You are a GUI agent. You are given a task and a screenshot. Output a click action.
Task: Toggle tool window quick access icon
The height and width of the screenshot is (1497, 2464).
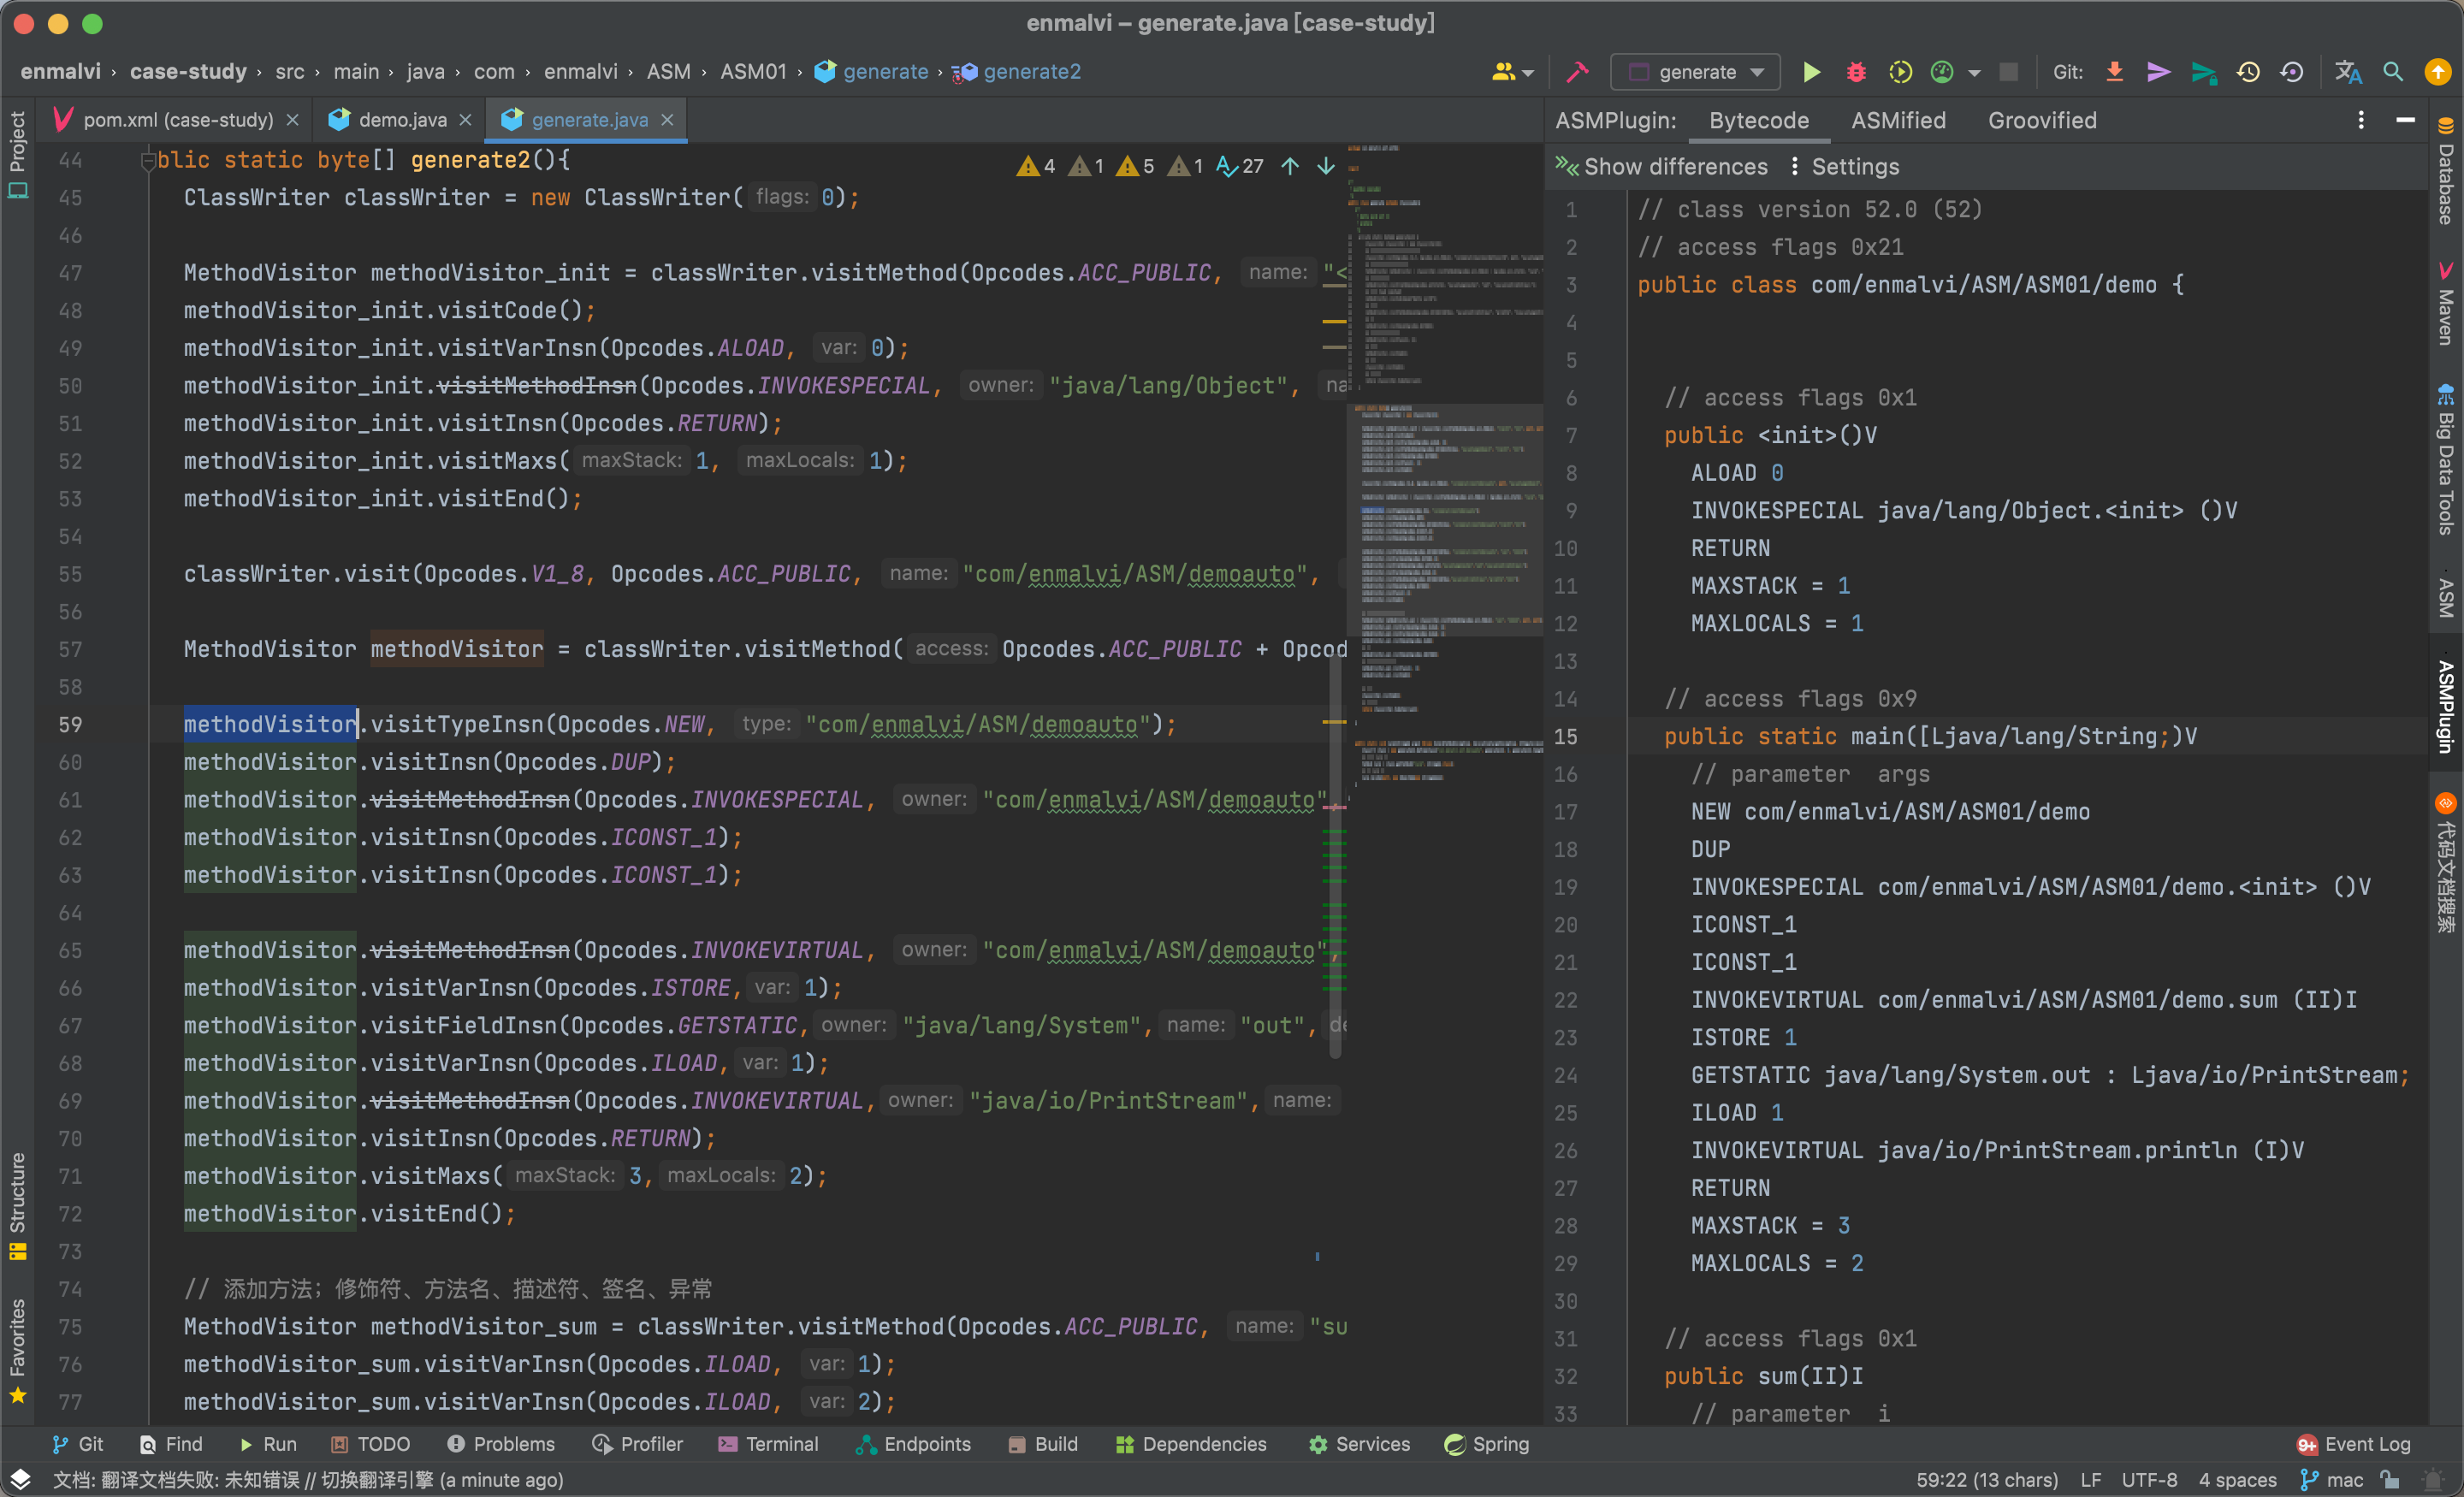click(x=20, y=1480)
